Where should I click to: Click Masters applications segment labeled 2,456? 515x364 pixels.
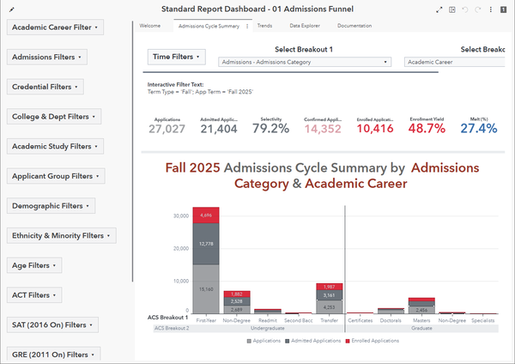[x=421, y=310]
